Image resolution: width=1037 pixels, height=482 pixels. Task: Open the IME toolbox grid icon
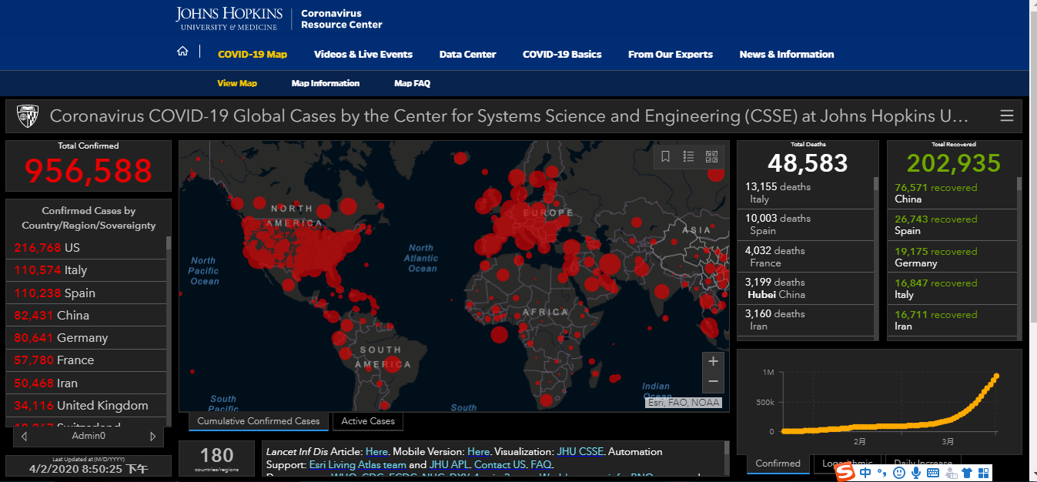click(x=983, y=472)
